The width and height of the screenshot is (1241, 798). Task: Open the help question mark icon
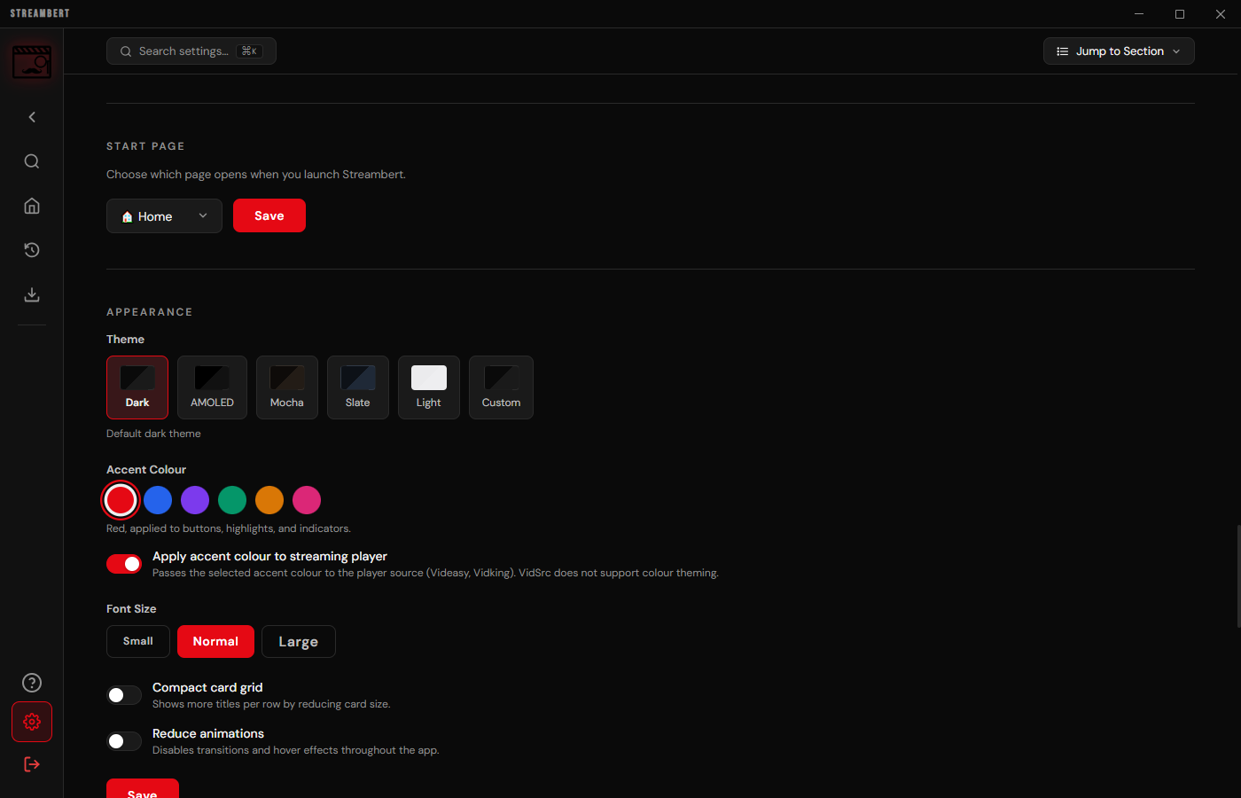(x=32, y=683)
